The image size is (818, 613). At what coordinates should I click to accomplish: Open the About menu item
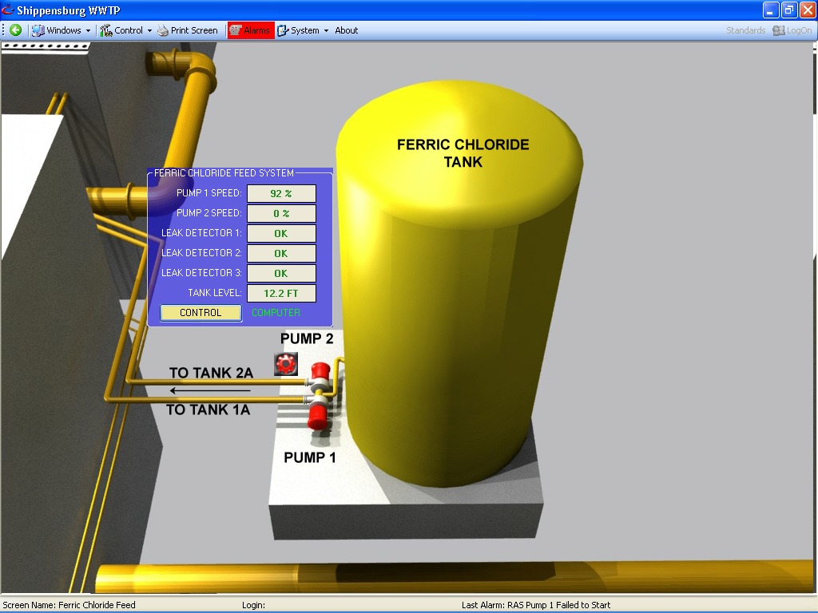pos(346,30)
